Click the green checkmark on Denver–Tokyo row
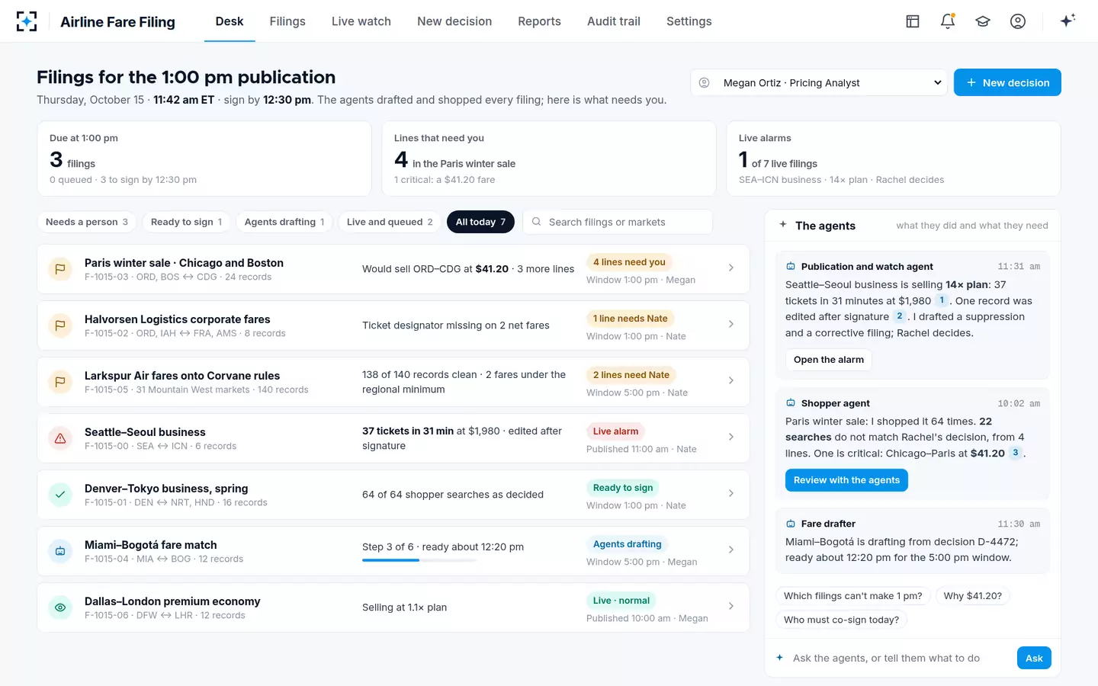 60,495
